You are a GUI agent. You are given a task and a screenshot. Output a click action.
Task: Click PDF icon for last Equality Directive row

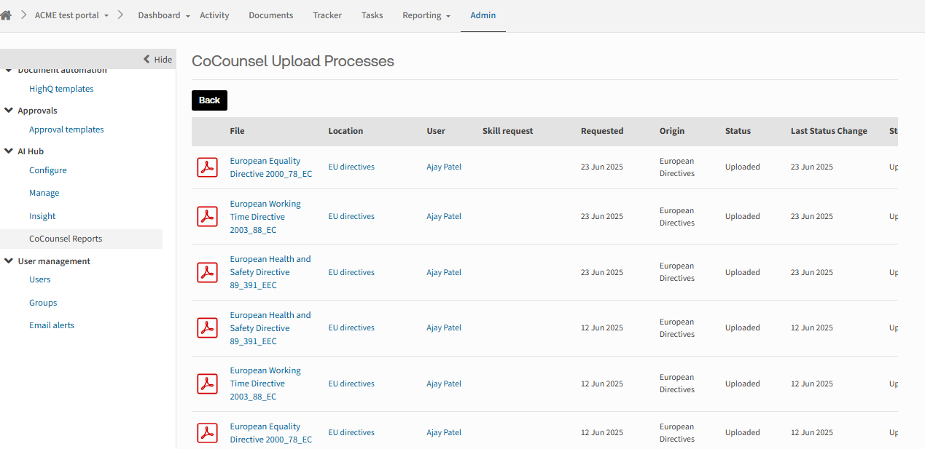coord(208,432)
